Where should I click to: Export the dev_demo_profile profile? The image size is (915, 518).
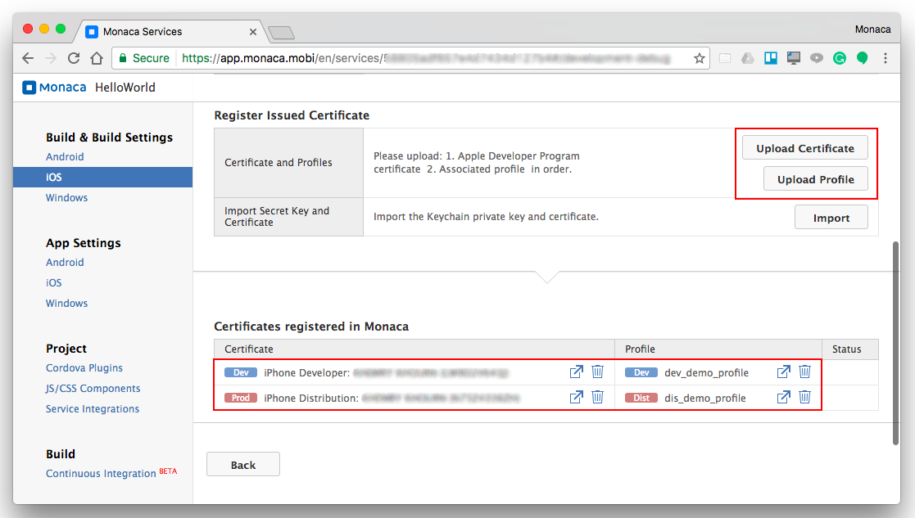click(x=783, y=372)
